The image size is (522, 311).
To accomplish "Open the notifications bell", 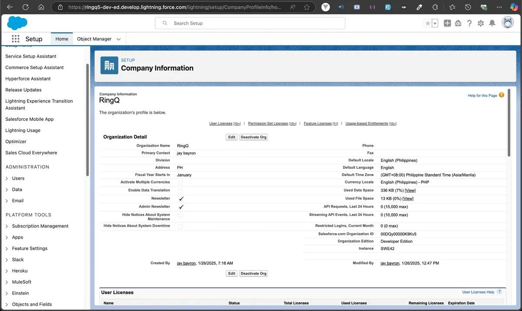I will point(492,23).
